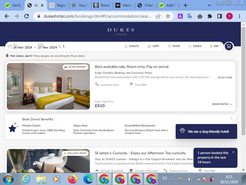Click the address bar URL field

[97, 16]
